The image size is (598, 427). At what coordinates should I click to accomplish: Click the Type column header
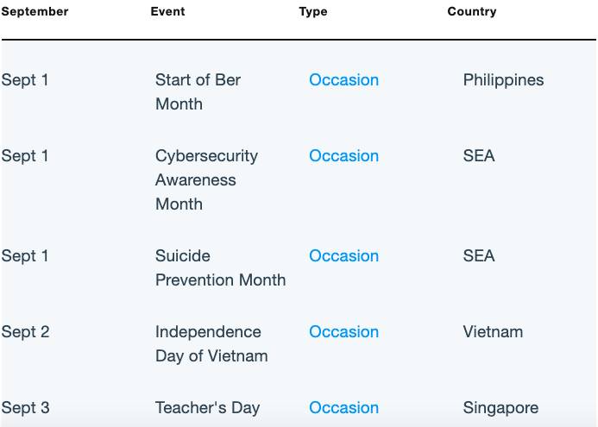point(313,12)
